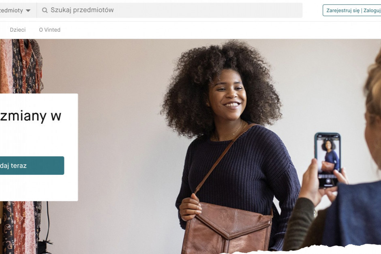Click the brown leather bag in the photo
Screen dimensions: 381x254
pyautogui.click(x=227, y=228)
